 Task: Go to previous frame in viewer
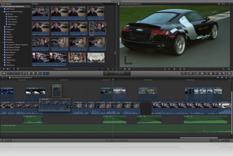pyautogui.click(x=165, y=69)
